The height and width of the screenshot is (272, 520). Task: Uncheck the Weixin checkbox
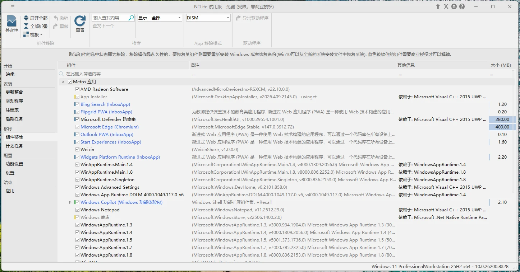tap(78, 150)
